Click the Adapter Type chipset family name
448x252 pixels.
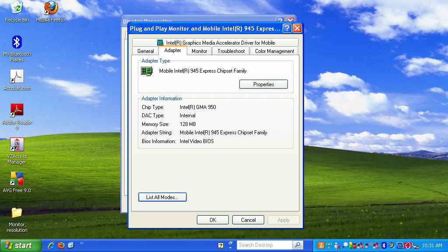coord(203,71)
